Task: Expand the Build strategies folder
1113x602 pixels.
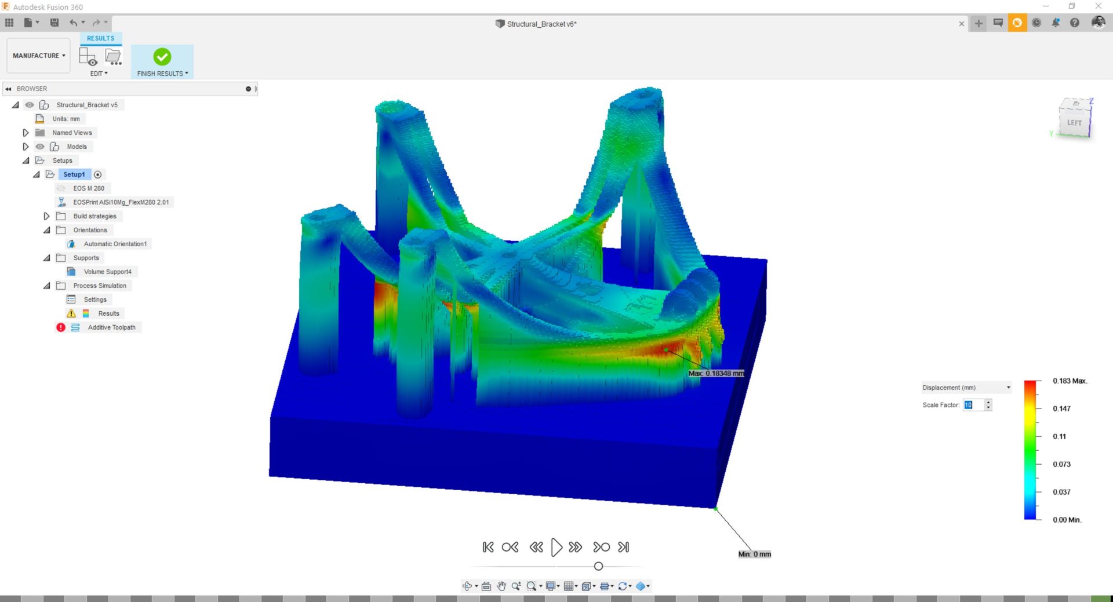Action: 46,216
